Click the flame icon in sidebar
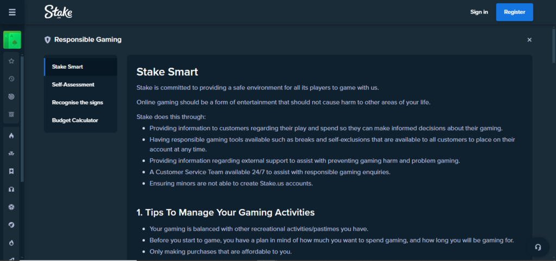Image resolution: width=556 pixels, height=261 pixels. point(11,136)
